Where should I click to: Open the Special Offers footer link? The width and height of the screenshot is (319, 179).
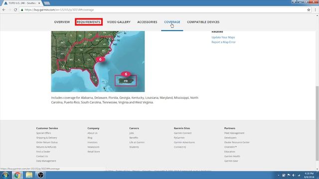point(43,133)
